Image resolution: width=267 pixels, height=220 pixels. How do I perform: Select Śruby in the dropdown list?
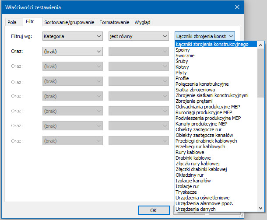[182, 61]
